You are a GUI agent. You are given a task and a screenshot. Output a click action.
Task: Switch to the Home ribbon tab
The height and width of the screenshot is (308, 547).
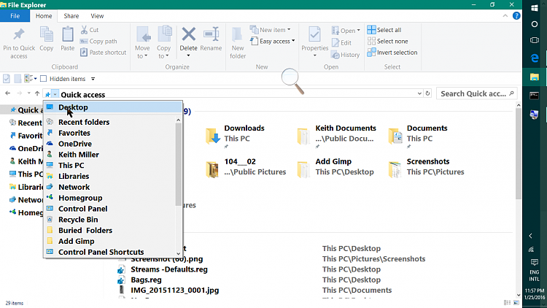pyautogui.click(x=44, y=16)
